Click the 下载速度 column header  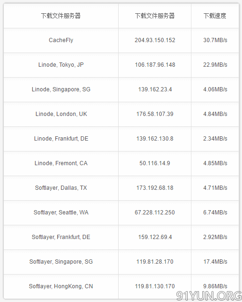(x=215, y=16)
